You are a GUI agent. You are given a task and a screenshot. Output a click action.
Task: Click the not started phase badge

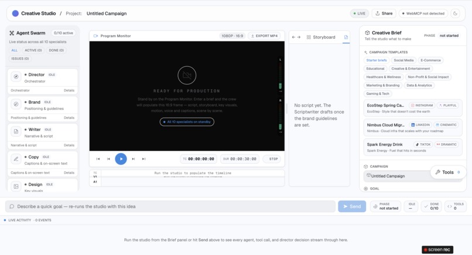[x=449, y=36]
